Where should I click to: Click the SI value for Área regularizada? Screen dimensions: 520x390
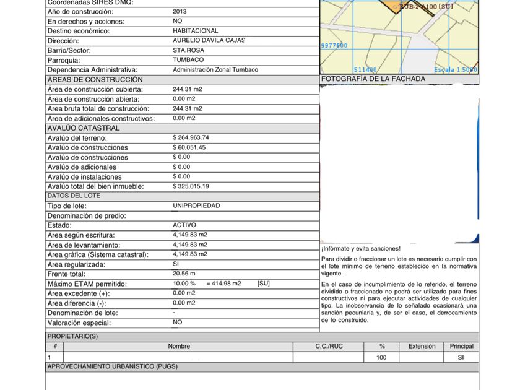[176, 264]
